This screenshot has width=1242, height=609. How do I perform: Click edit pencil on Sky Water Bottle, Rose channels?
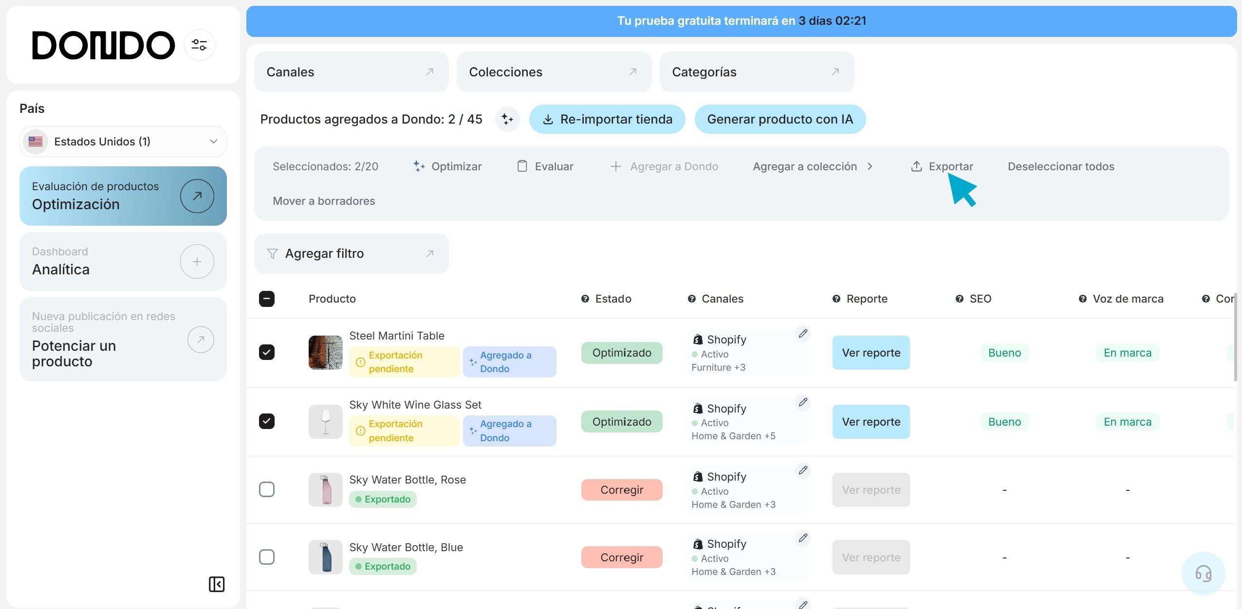point(803,470)
